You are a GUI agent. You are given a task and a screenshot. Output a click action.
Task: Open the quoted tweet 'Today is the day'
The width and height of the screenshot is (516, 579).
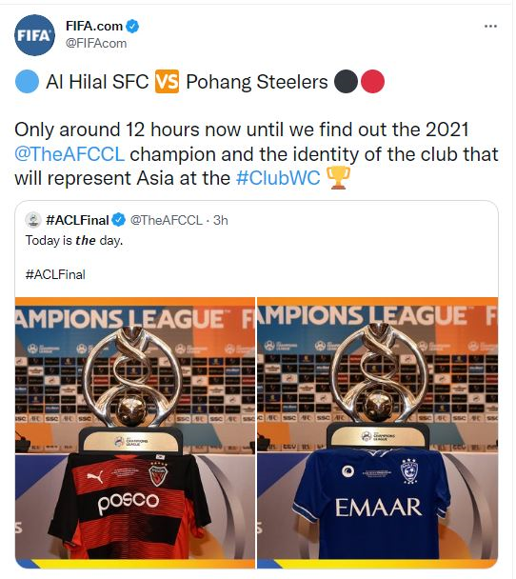click(74, 241)
